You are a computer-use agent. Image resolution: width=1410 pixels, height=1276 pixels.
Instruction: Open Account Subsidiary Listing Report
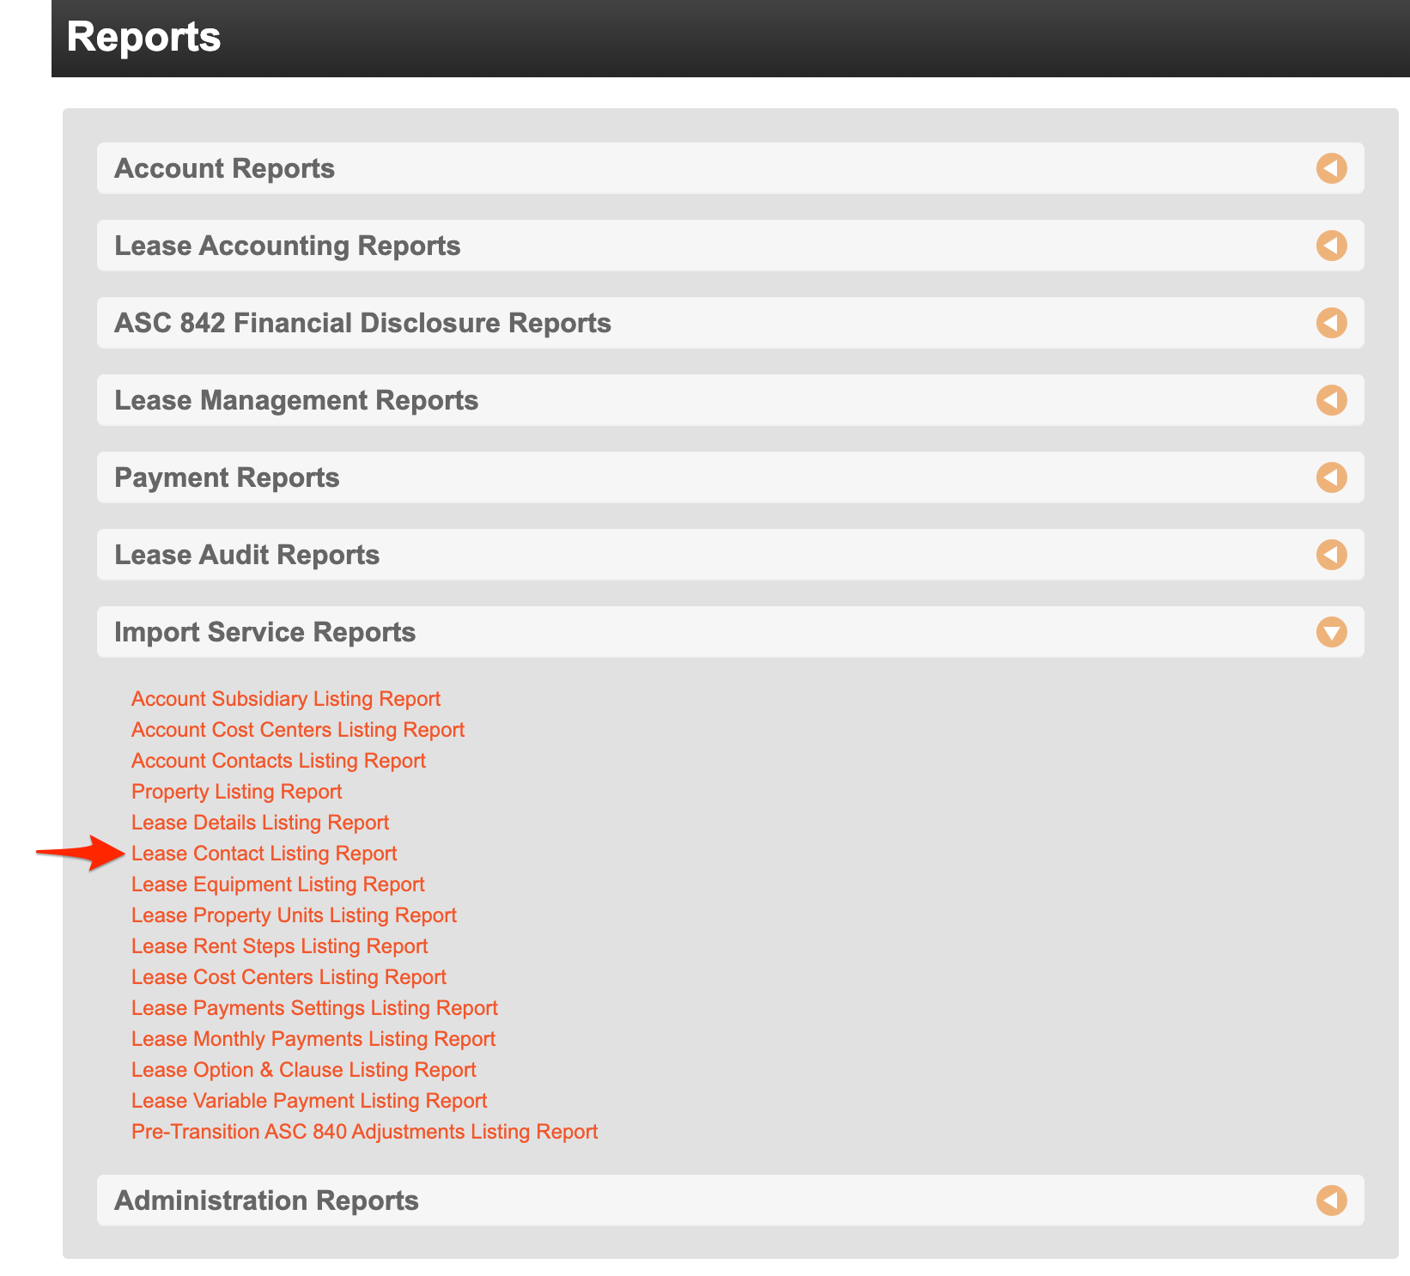(x=286, y=699)
